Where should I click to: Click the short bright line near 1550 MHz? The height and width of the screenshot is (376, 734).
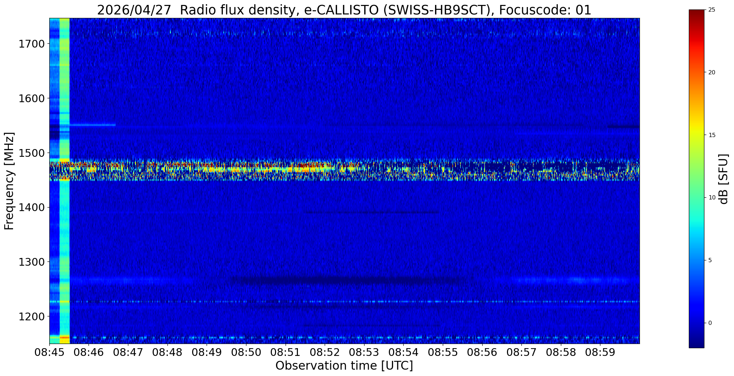93,125
